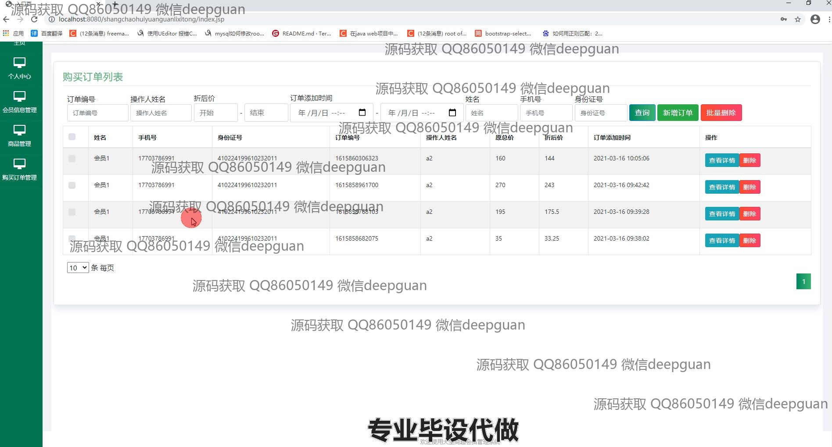Check the row for order 1615860306323

[72, 159]
